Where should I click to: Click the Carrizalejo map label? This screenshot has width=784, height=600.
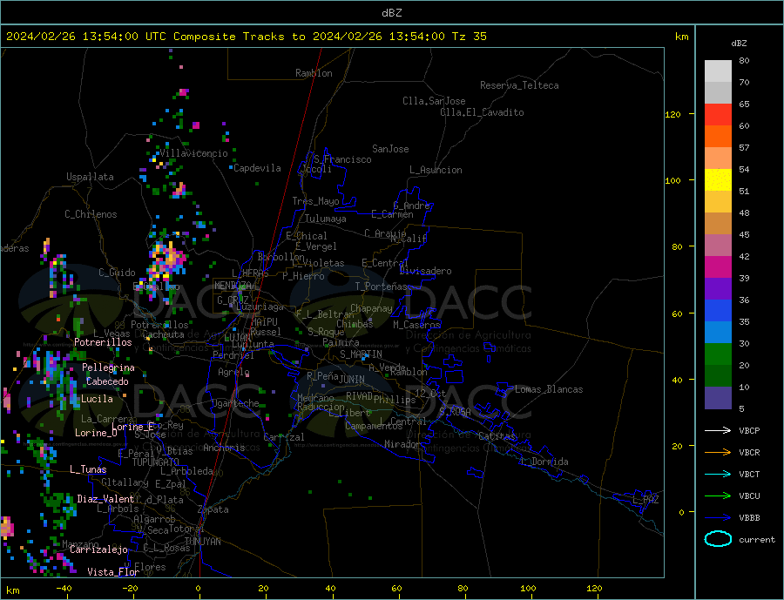[x=98, y=550]
